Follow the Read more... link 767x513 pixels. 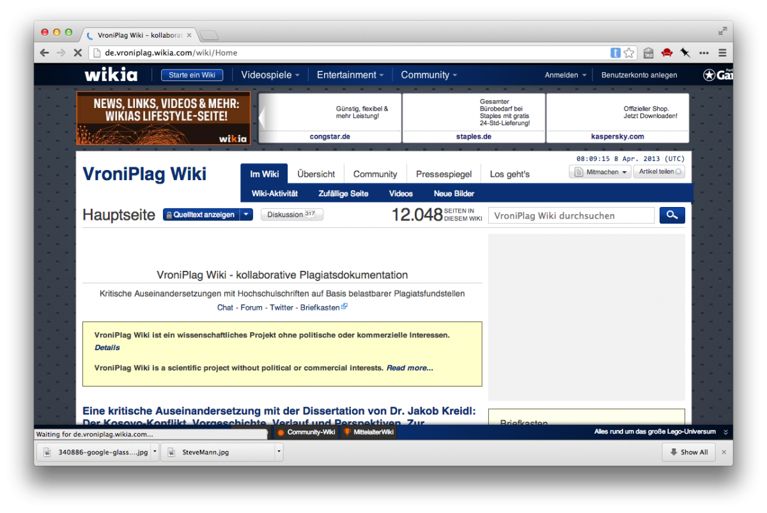[x=410, y=368]
